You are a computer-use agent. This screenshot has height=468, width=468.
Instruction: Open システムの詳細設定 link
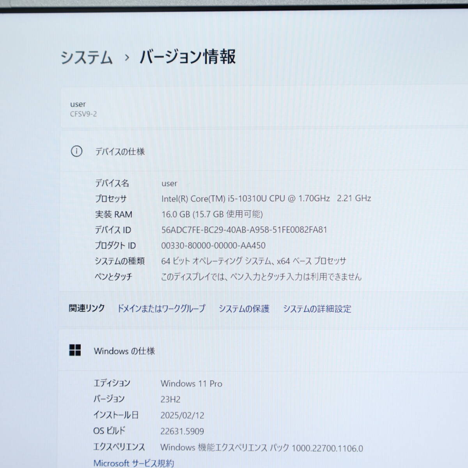(x=317, y=309)
